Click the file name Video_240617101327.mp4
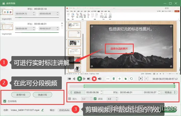 (x=25, y=110)
